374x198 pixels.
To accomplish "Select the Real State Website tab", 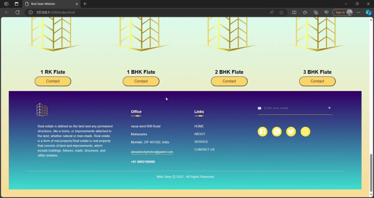I will (51, 4).
